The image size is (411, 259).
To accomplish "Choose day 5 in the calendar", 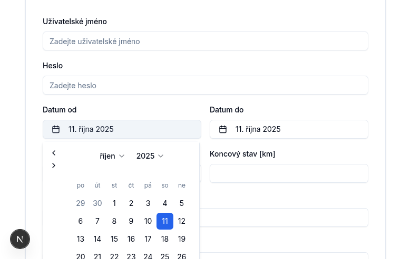I will point(182,203).
